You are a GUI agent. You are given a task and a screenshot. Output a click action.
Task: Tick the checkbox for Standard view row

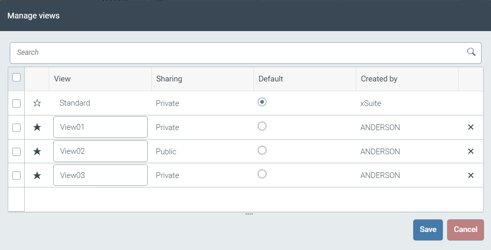click(x=16, y=104)
